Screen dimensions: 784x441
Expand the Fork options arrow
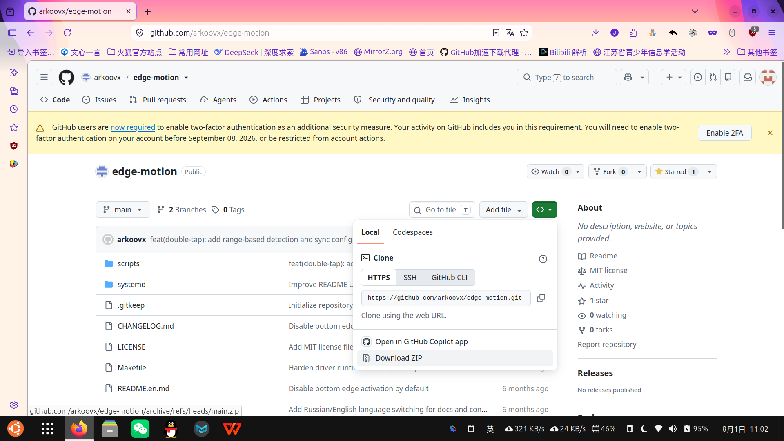pos(639,171)
